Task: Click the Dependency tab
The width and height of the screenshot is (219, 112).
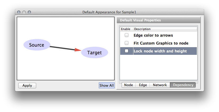Action: point(183,85)
